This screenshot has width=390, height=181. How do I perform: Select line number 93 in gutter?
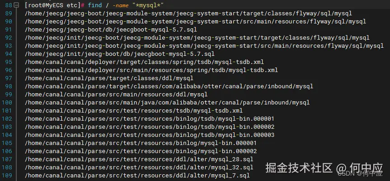9,46
